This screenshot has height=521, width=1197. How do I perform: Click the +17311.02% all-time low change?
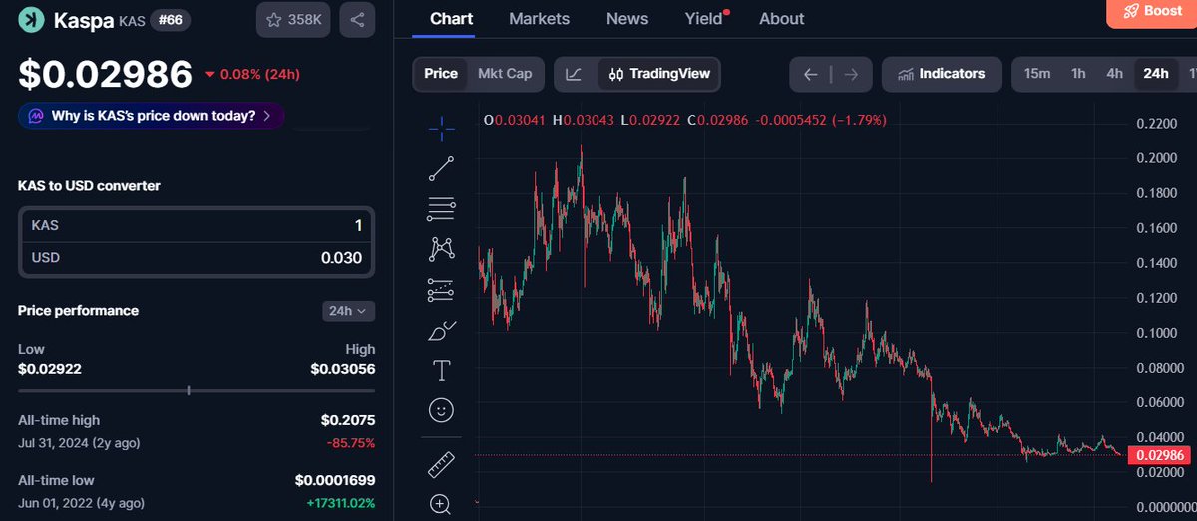340,503
